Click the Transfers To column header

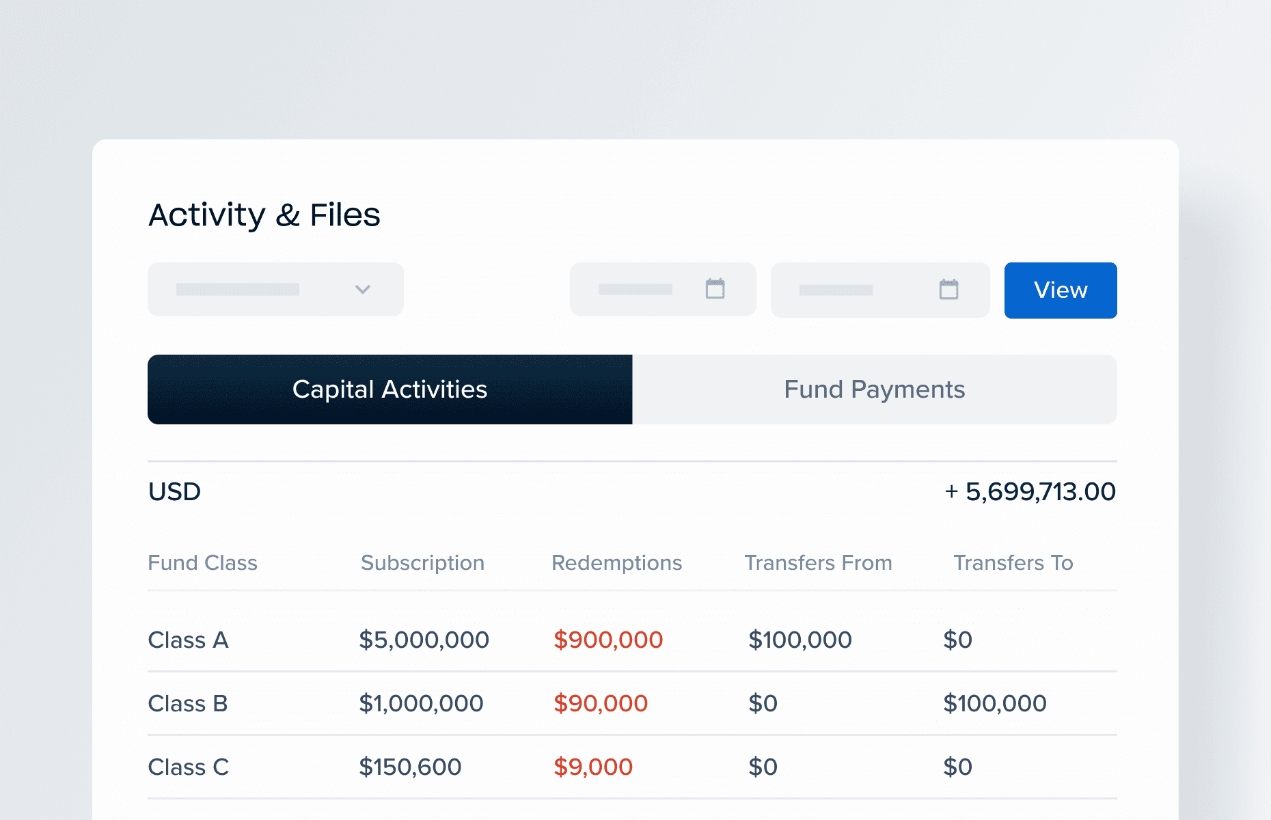[1013, 562]
